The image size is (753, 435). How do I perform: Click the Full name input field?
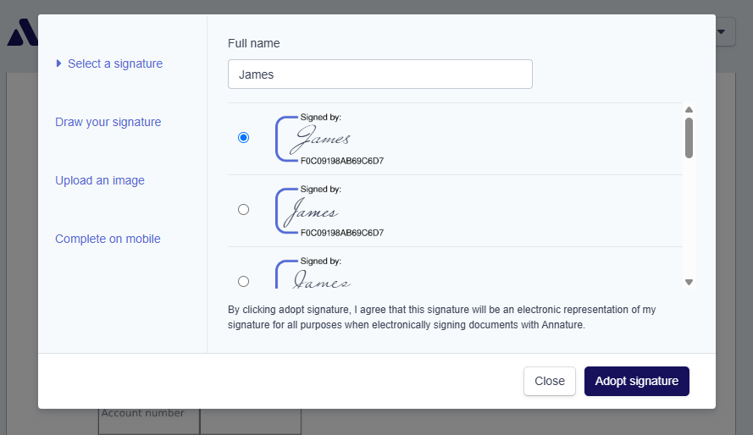tap(379, 74)
